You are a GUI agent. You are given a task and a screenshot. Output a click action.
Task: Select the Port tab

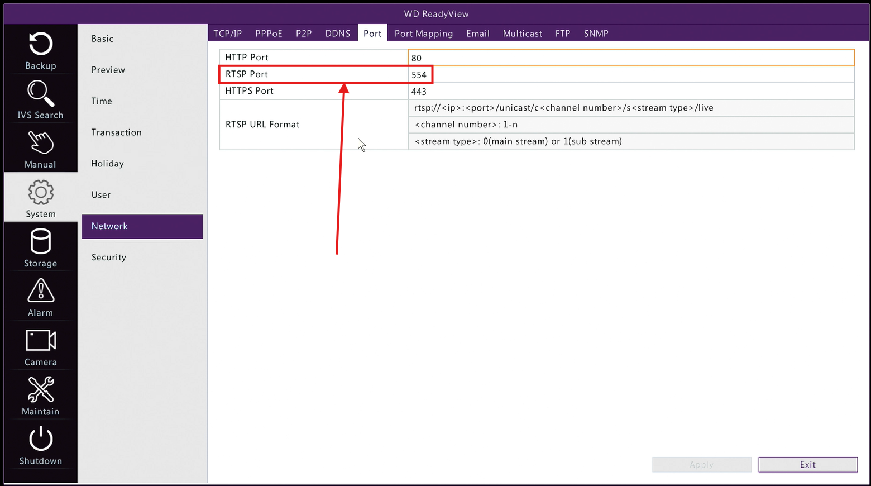[x=372, y=34]
